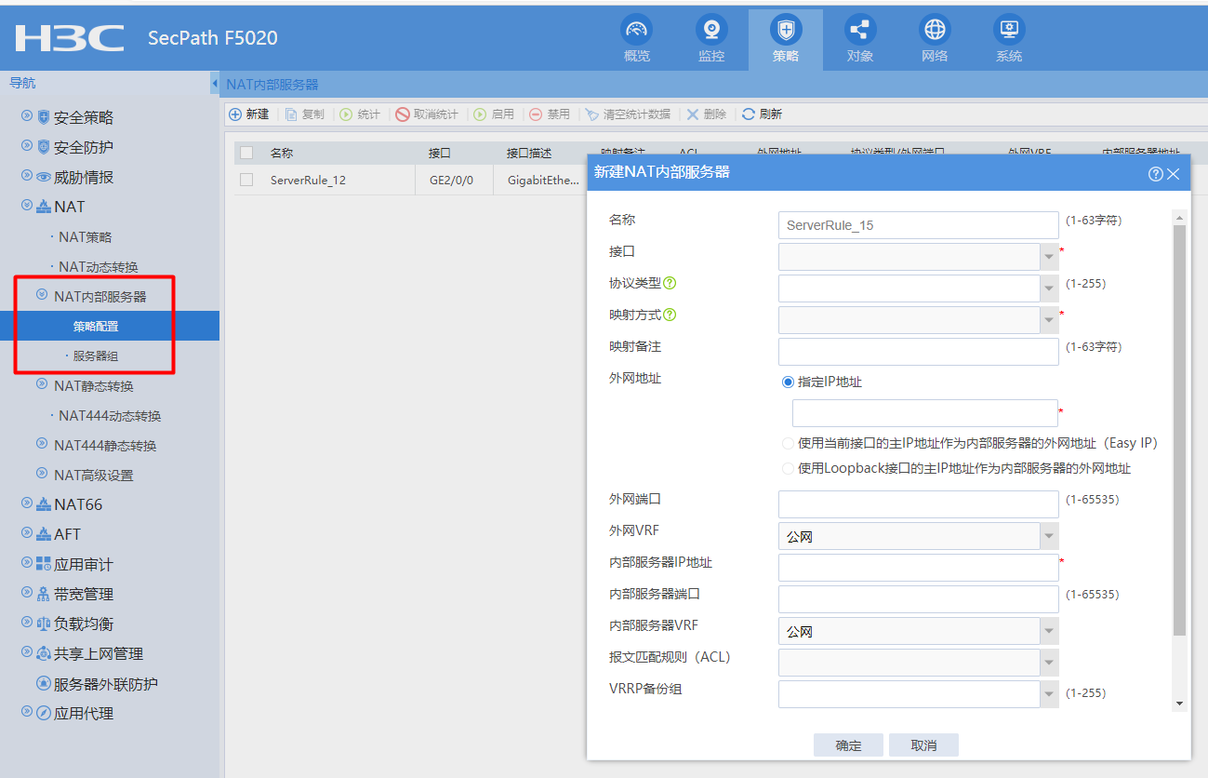The image size is (1208, 778).
Task: Click the 删除 delete toolbar button
Action: click(707, 114)
